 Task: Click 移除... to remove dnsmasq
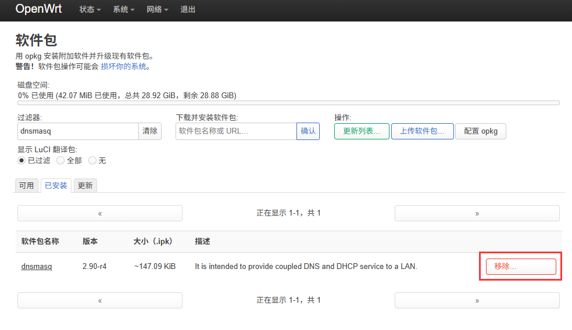point(521,267)
